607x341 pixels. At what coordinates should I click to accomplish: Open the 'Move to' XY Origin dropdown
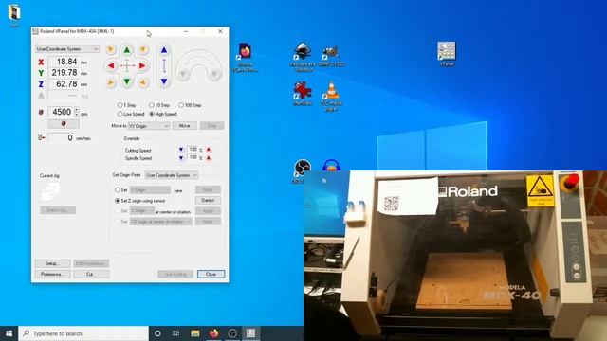pyautogui.click(x=149, y=126)
